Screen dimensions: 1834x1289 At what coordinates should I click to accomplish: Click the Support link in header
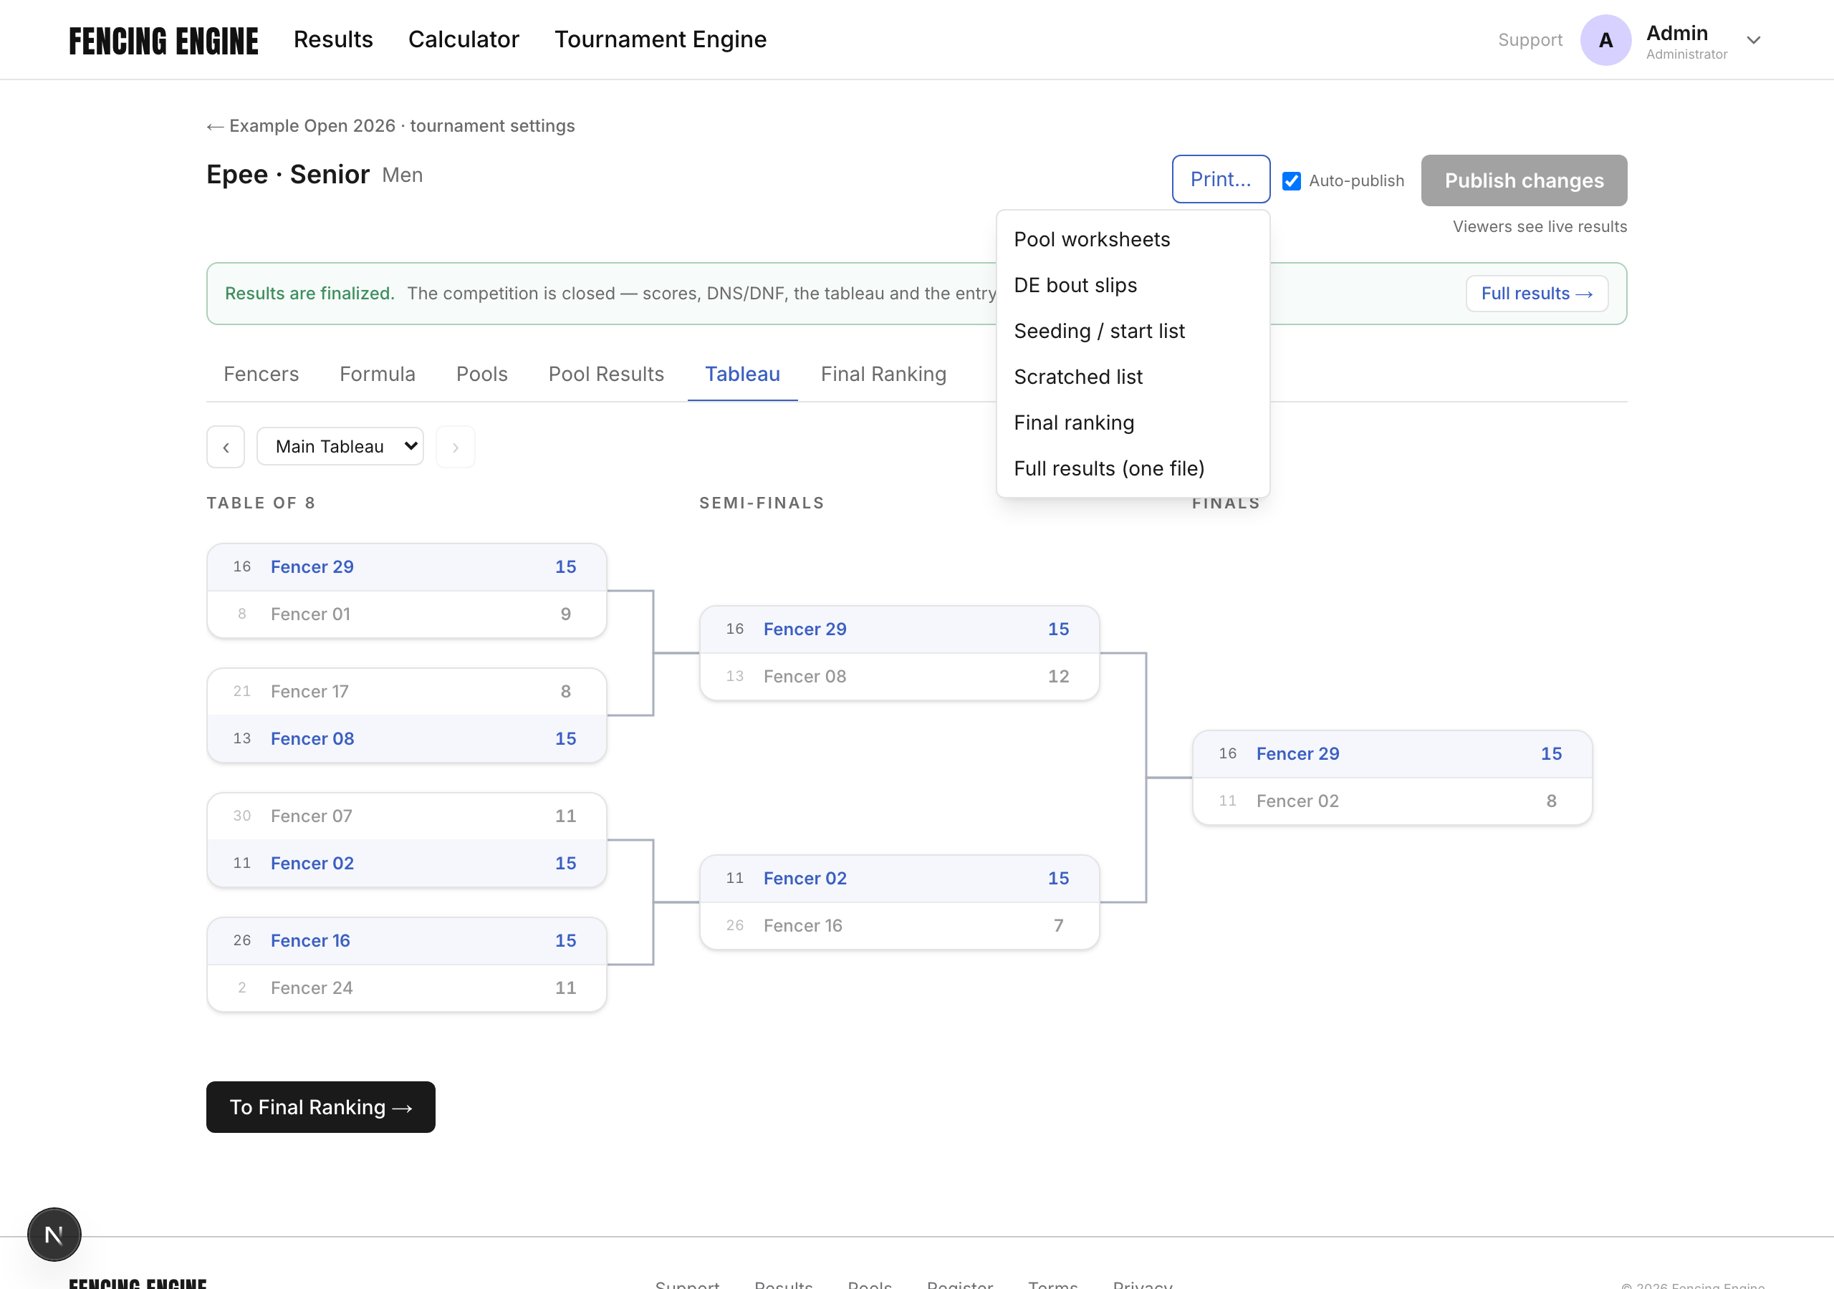pyautogui.click(x=1530, y=40)
